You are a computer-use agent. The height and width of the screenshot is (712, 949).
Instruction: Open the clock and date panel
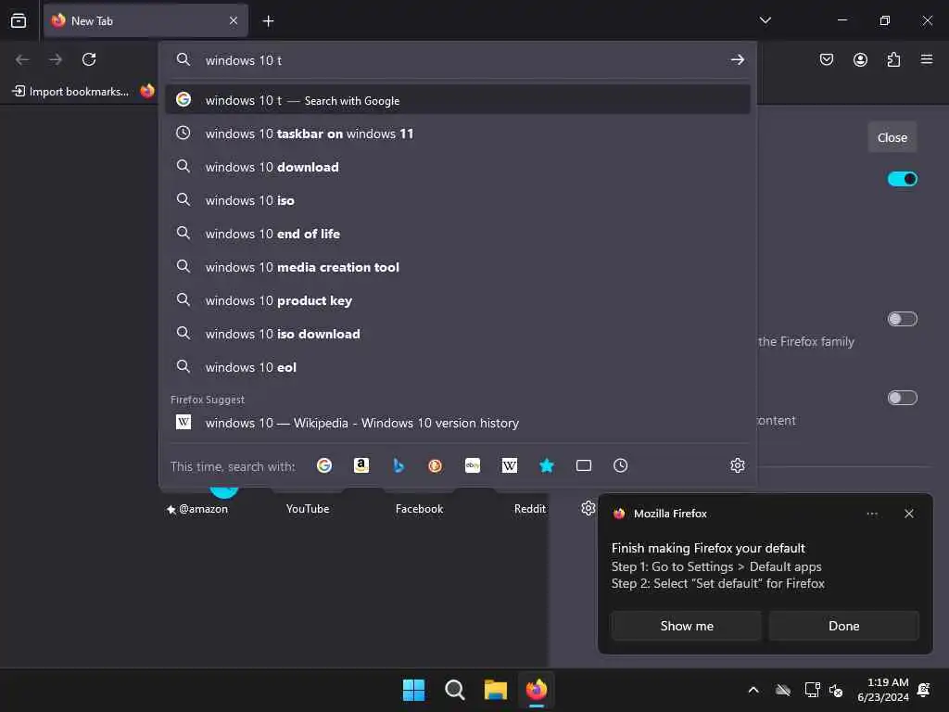click(x=882, y=690)
